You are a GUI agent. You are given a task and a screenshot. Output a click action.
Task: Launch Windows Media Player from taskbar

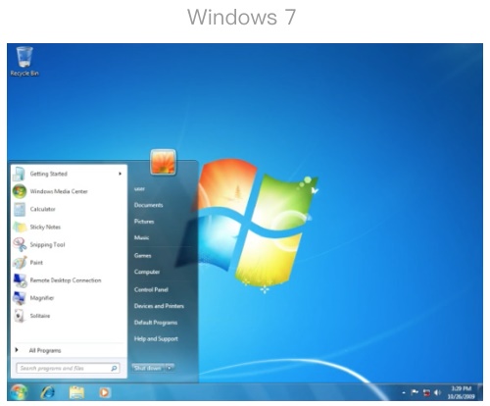pos(105,392)
